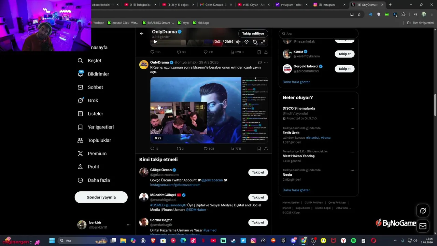Viewport: 437px width, 246px height.
Task: Open Listeler in the sidebar
Action: 91,114
